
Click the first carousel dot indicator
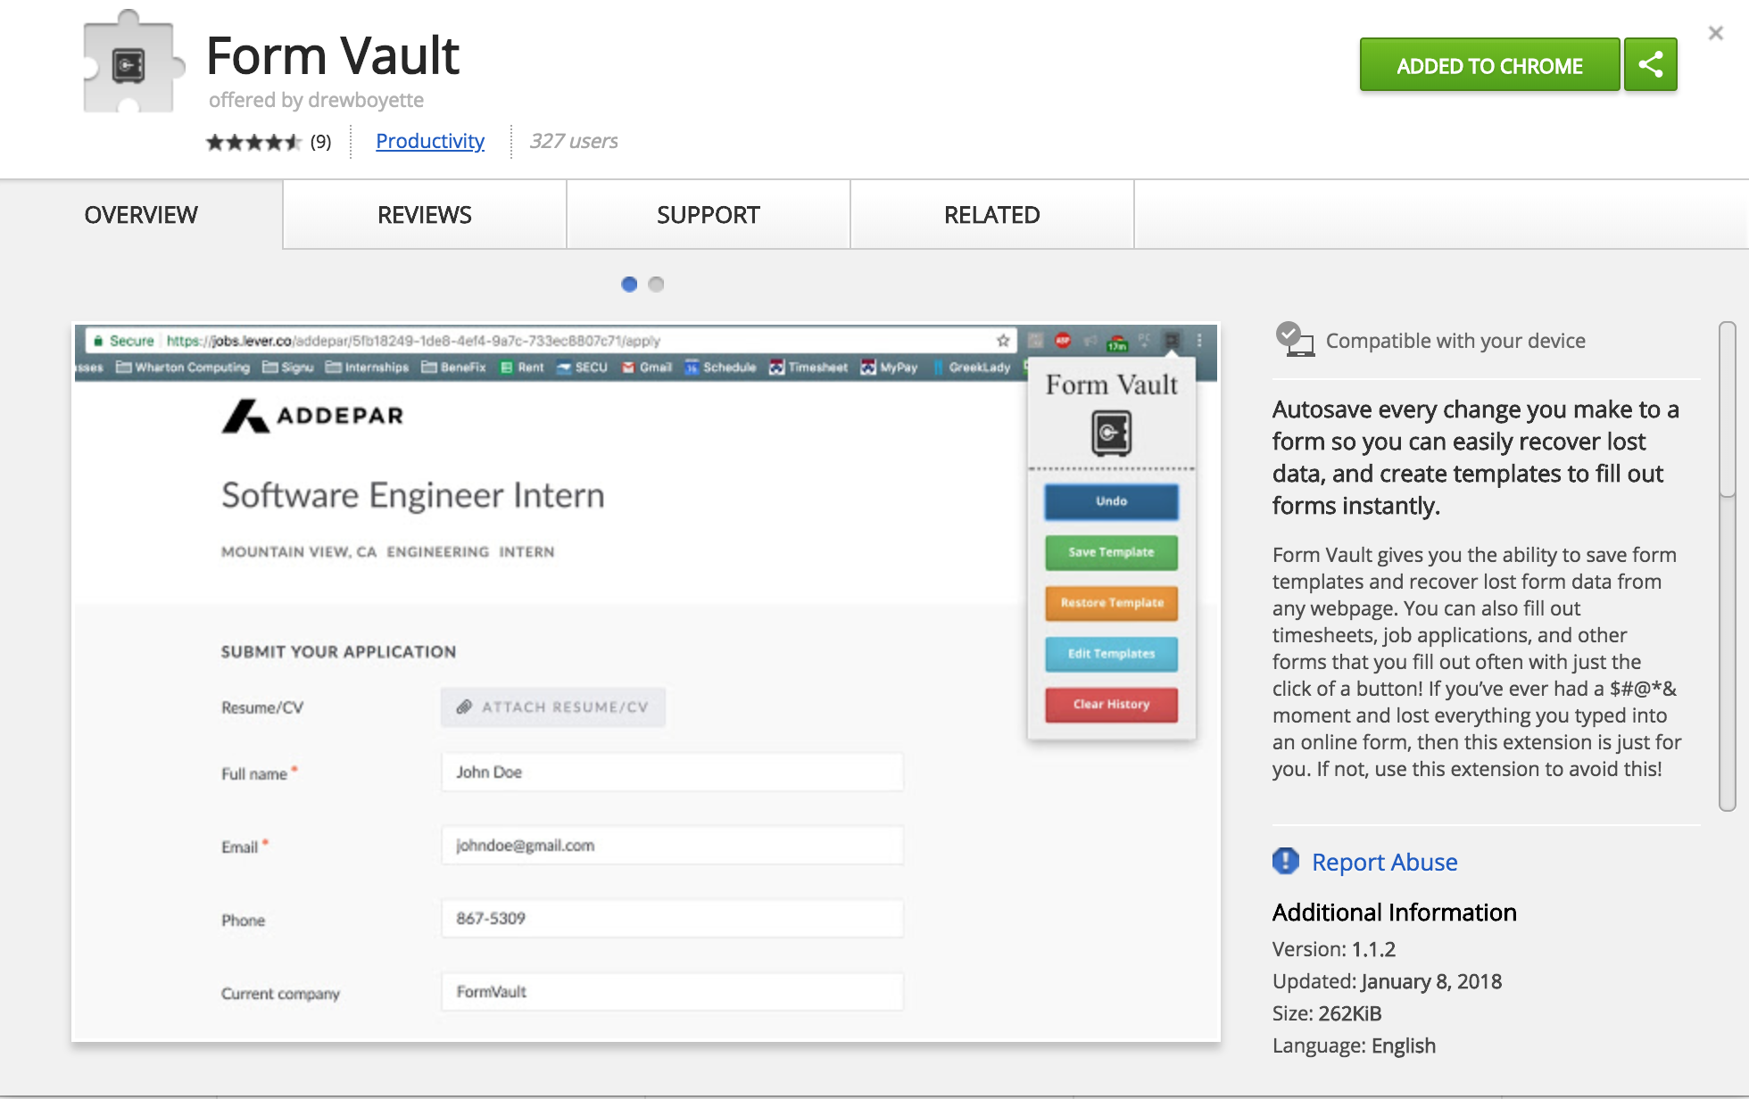pos(631,285)
